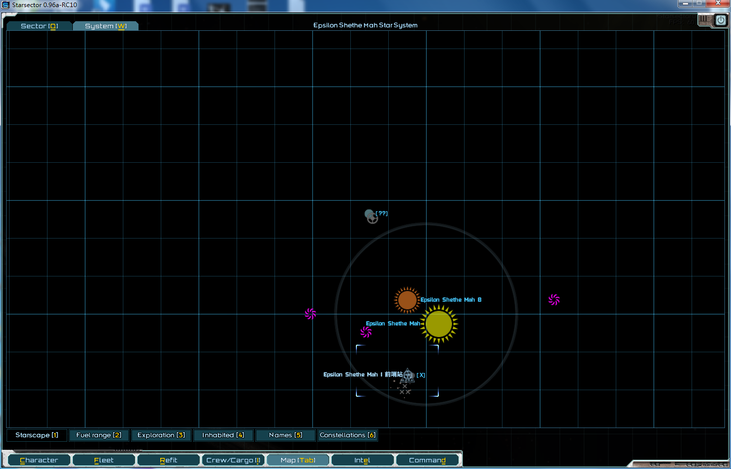Open the Fleet screen

pos(104,460)
